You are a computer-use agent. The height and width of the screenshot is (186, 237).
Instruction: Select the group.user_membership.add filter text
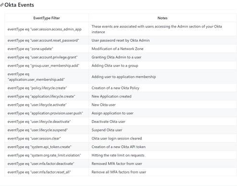(43, 65)
